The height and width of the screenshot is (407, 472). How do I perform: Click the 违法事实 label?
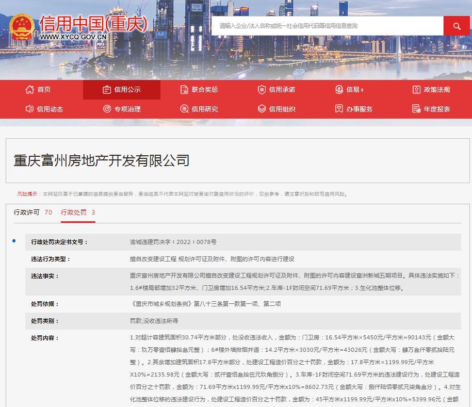click(x=44, y=276)
